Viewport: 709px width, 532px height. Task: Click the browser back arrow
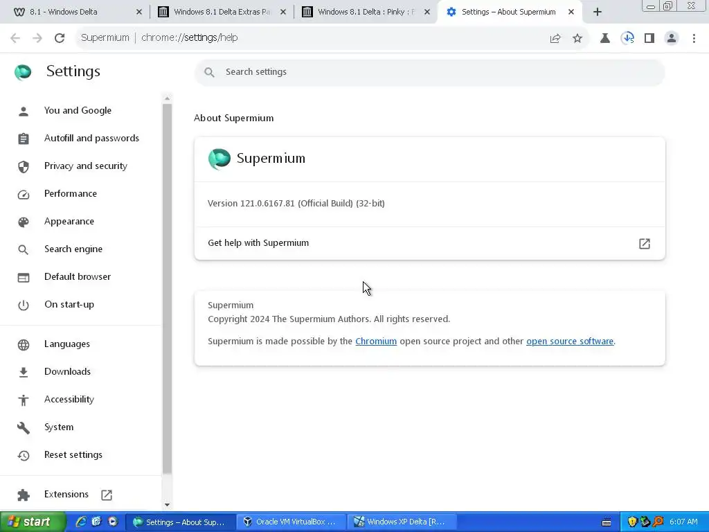click(15, 38)
